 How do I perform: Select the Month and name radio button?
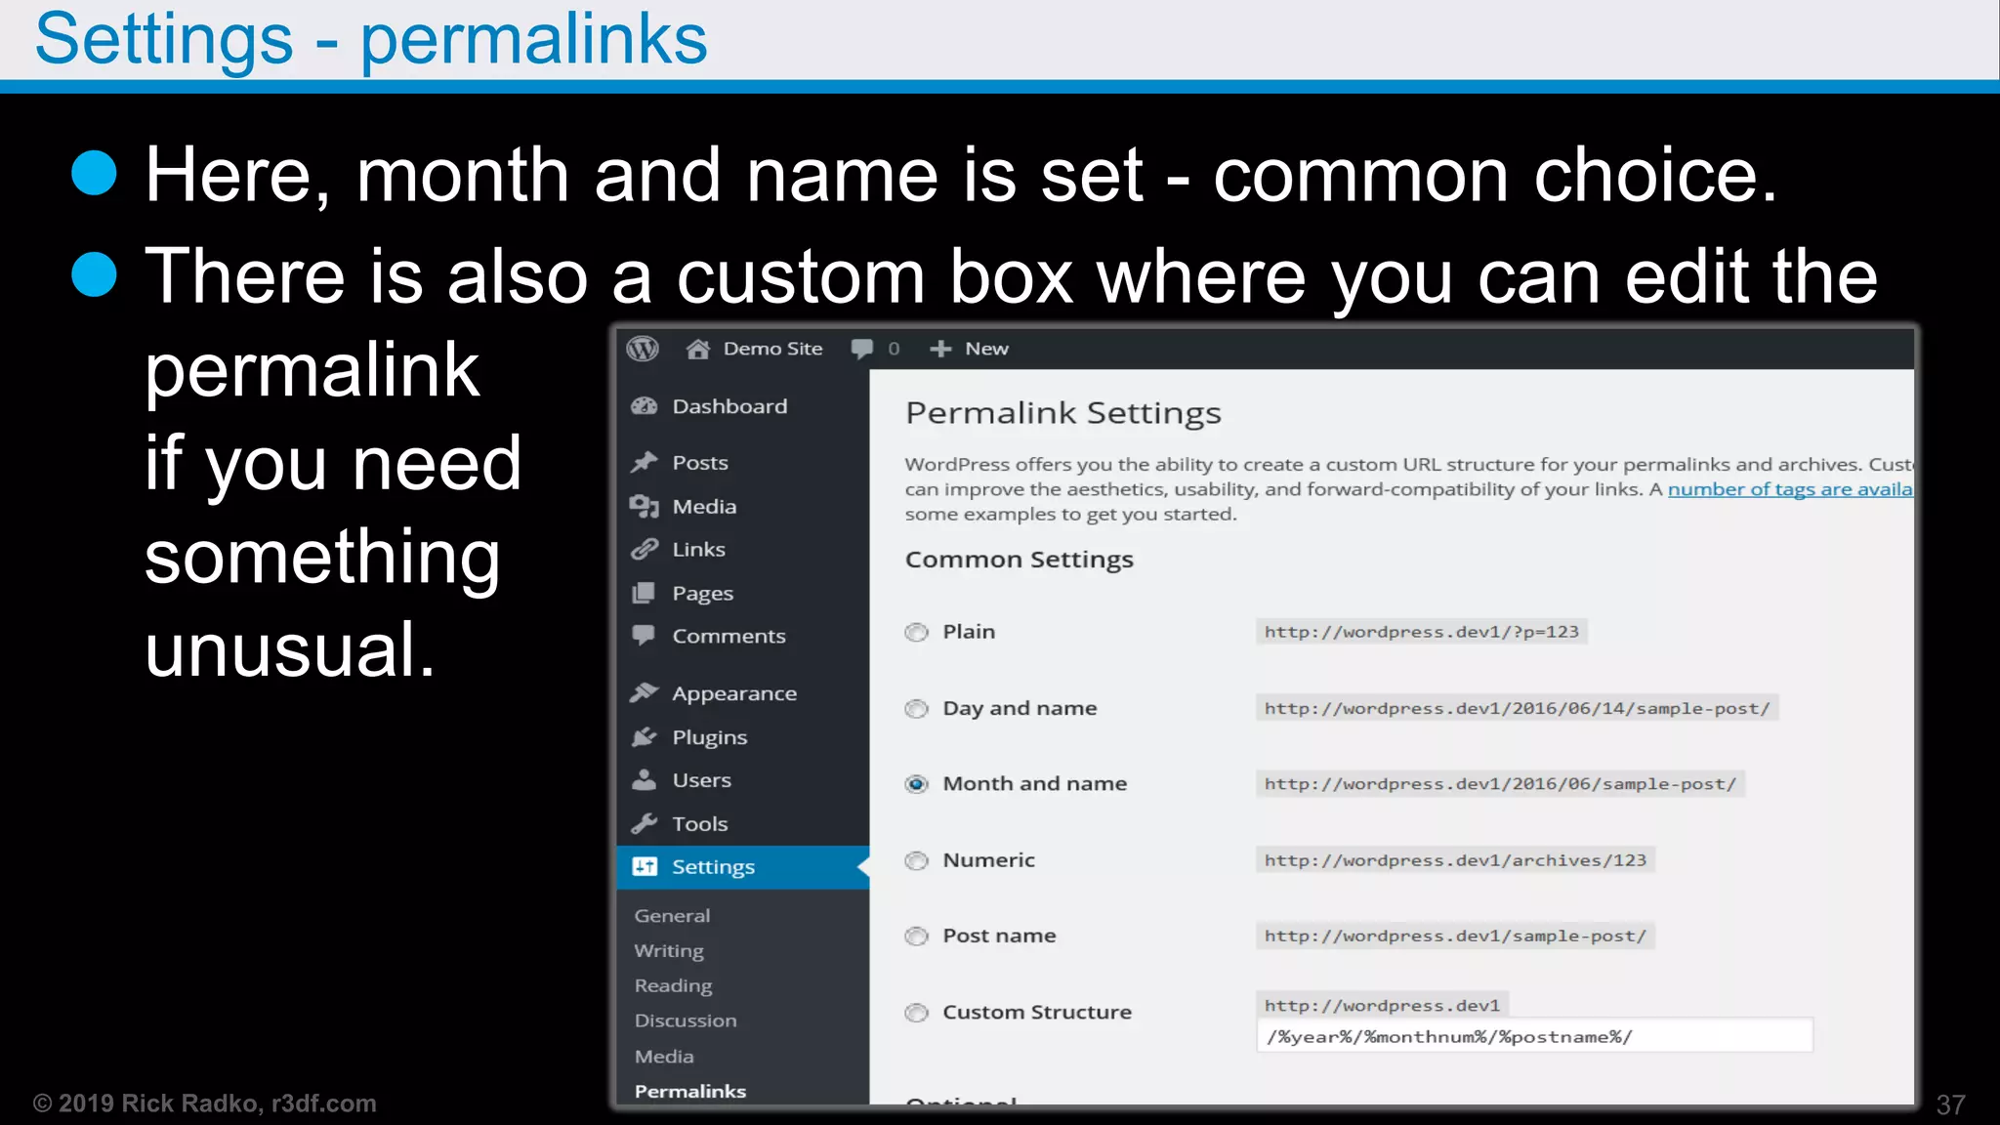tap(916, 784)
